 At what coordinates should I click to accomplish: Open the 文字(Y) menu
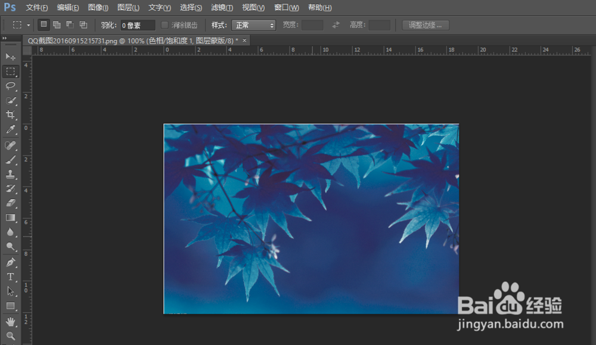point(159,8)
